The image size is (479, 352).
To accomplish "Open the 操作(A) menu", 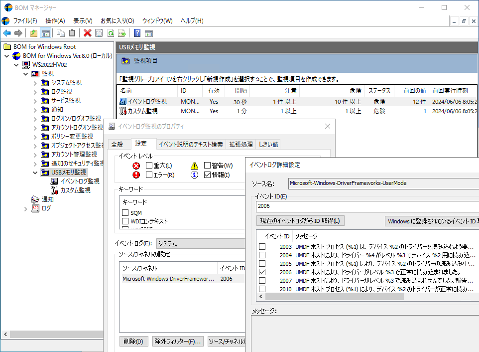I will (55, 20).
